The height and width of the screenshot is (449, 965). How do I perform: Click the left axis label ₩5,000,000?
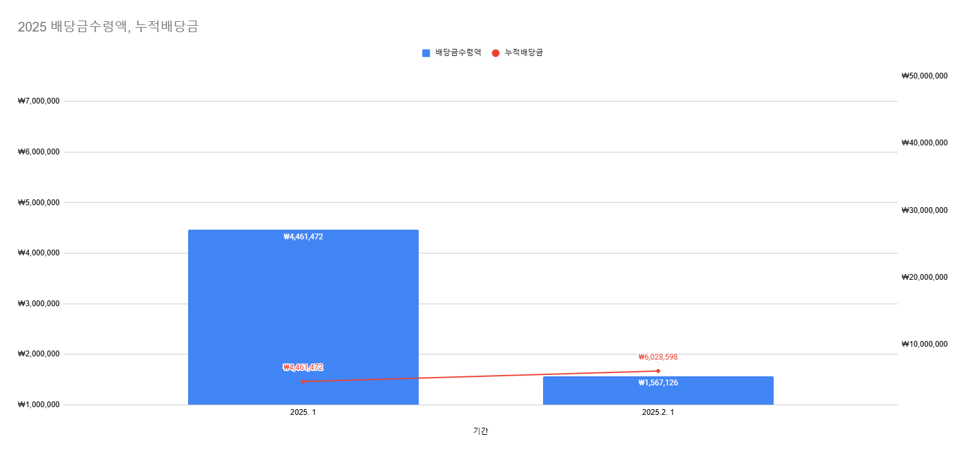(39, 203)
